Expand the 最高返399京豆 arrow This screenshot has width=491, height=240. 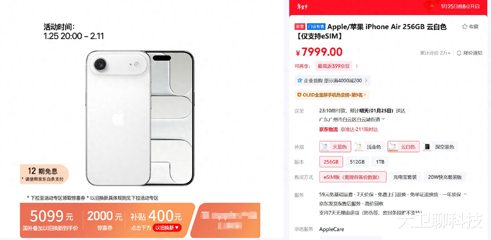[357, 66]
